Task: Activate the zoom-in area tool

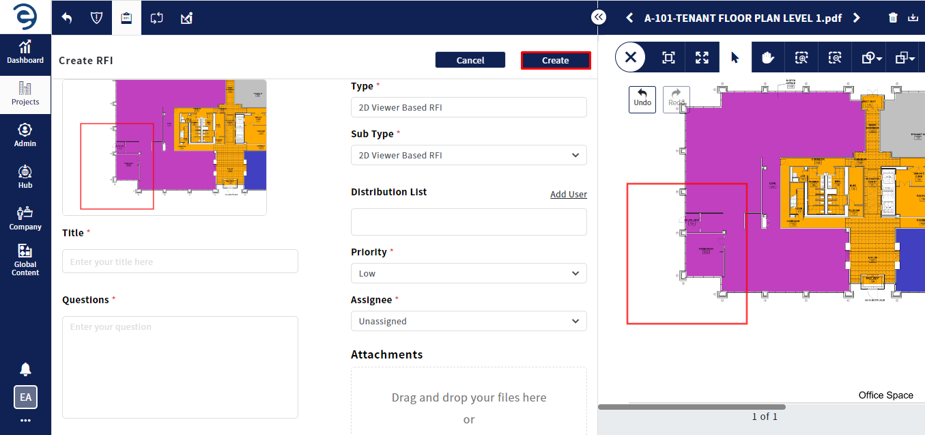Action: [x=801, y=58]
